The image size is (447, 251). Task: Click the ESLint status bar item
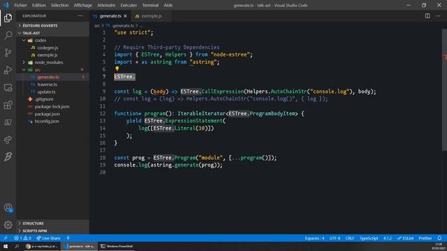tap(405, 238)
